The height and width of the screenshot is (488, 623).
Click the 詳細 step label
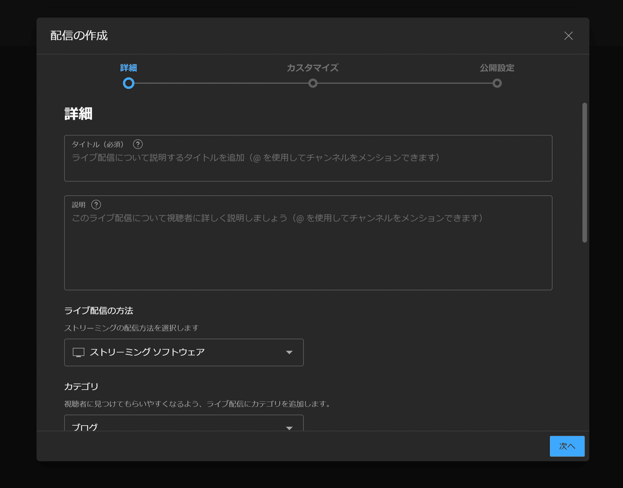(x=129, y=68)
